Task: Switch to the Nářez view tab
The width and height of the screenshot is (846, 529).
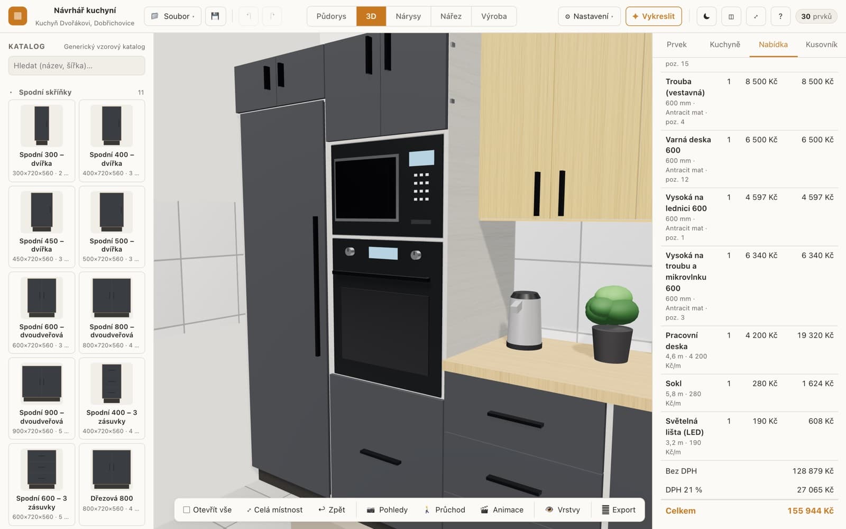Action: coord(451,16)
